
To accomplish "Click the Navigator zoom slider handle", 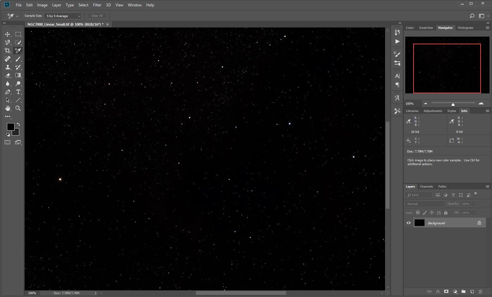I will (453, 104).
